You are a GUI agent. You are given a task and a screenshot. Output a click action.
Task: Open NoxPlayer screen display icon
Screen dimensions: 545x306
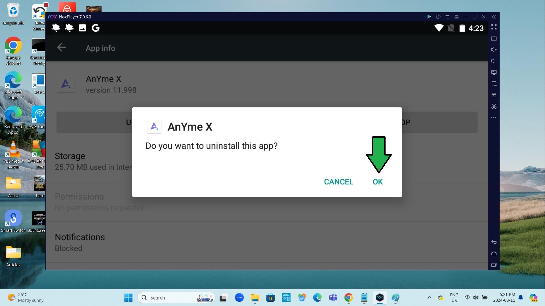point(494,72)
